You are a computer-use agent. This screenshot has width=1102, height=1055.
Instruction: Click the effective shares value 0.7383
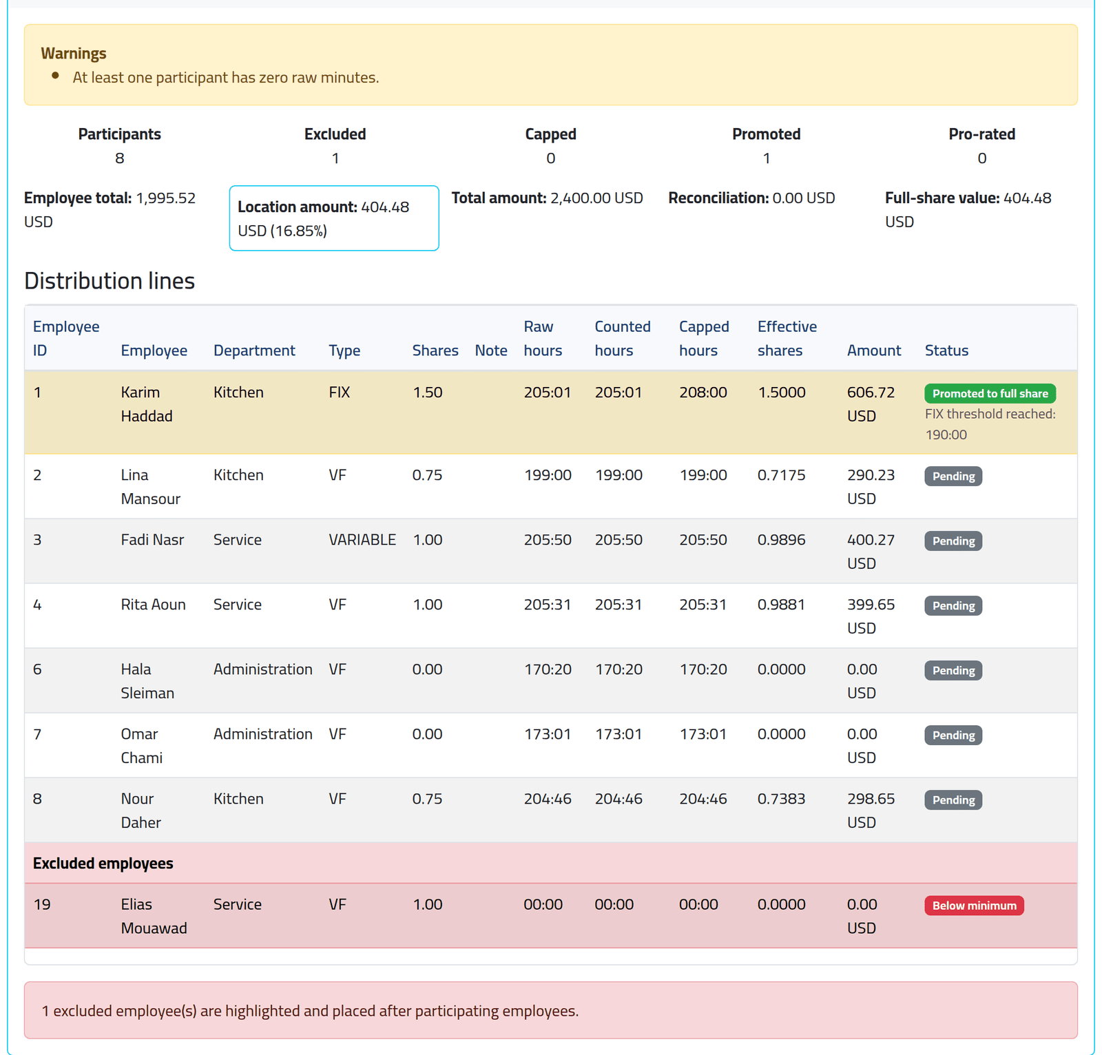click(x=781, y=799)
